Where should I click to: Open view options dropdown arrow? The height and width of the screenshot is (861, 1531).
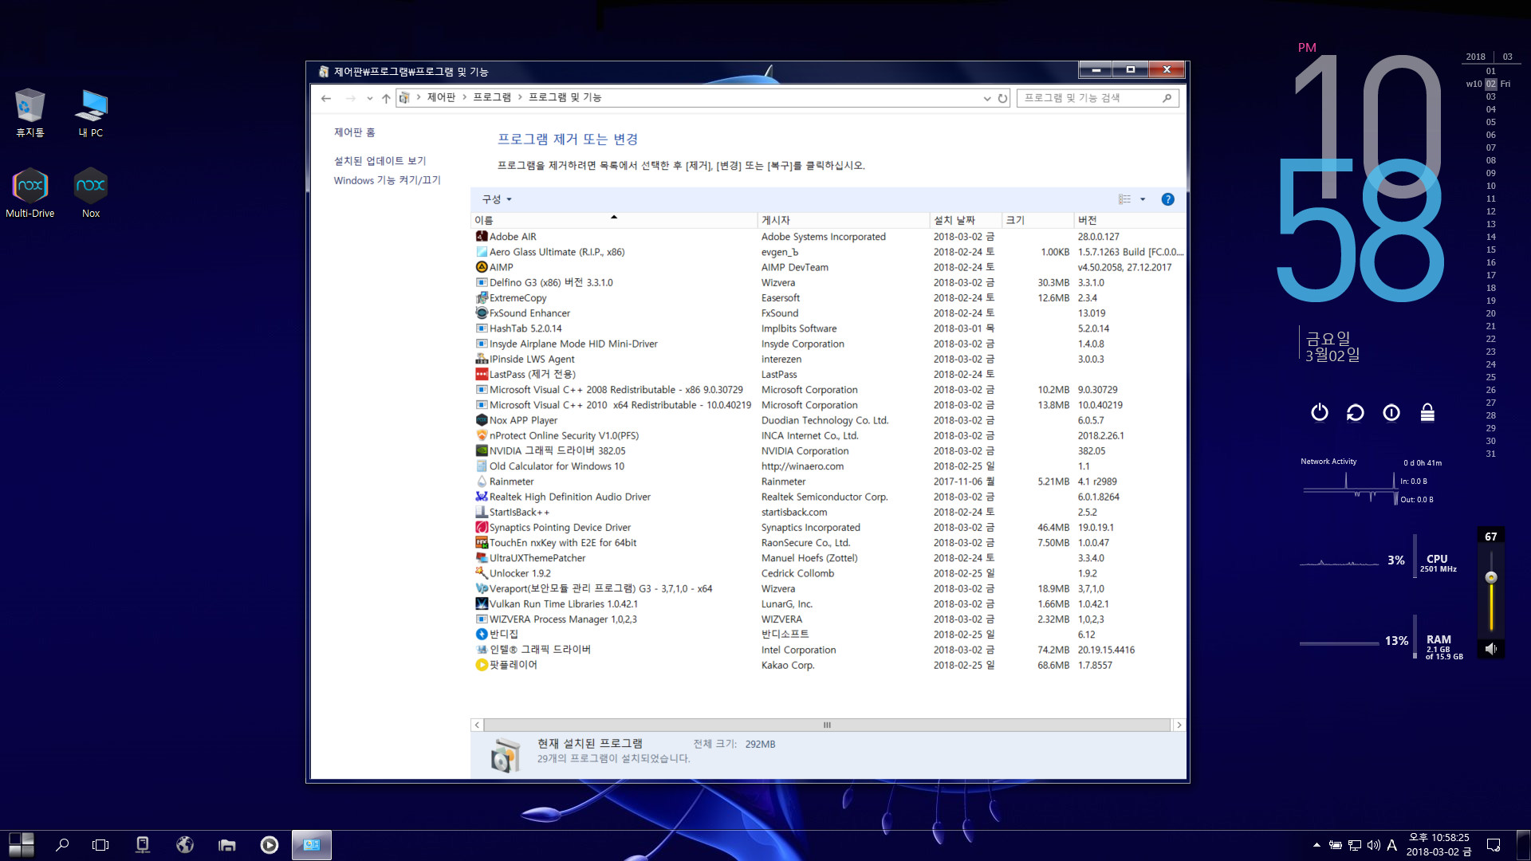tap(1143, 199)
